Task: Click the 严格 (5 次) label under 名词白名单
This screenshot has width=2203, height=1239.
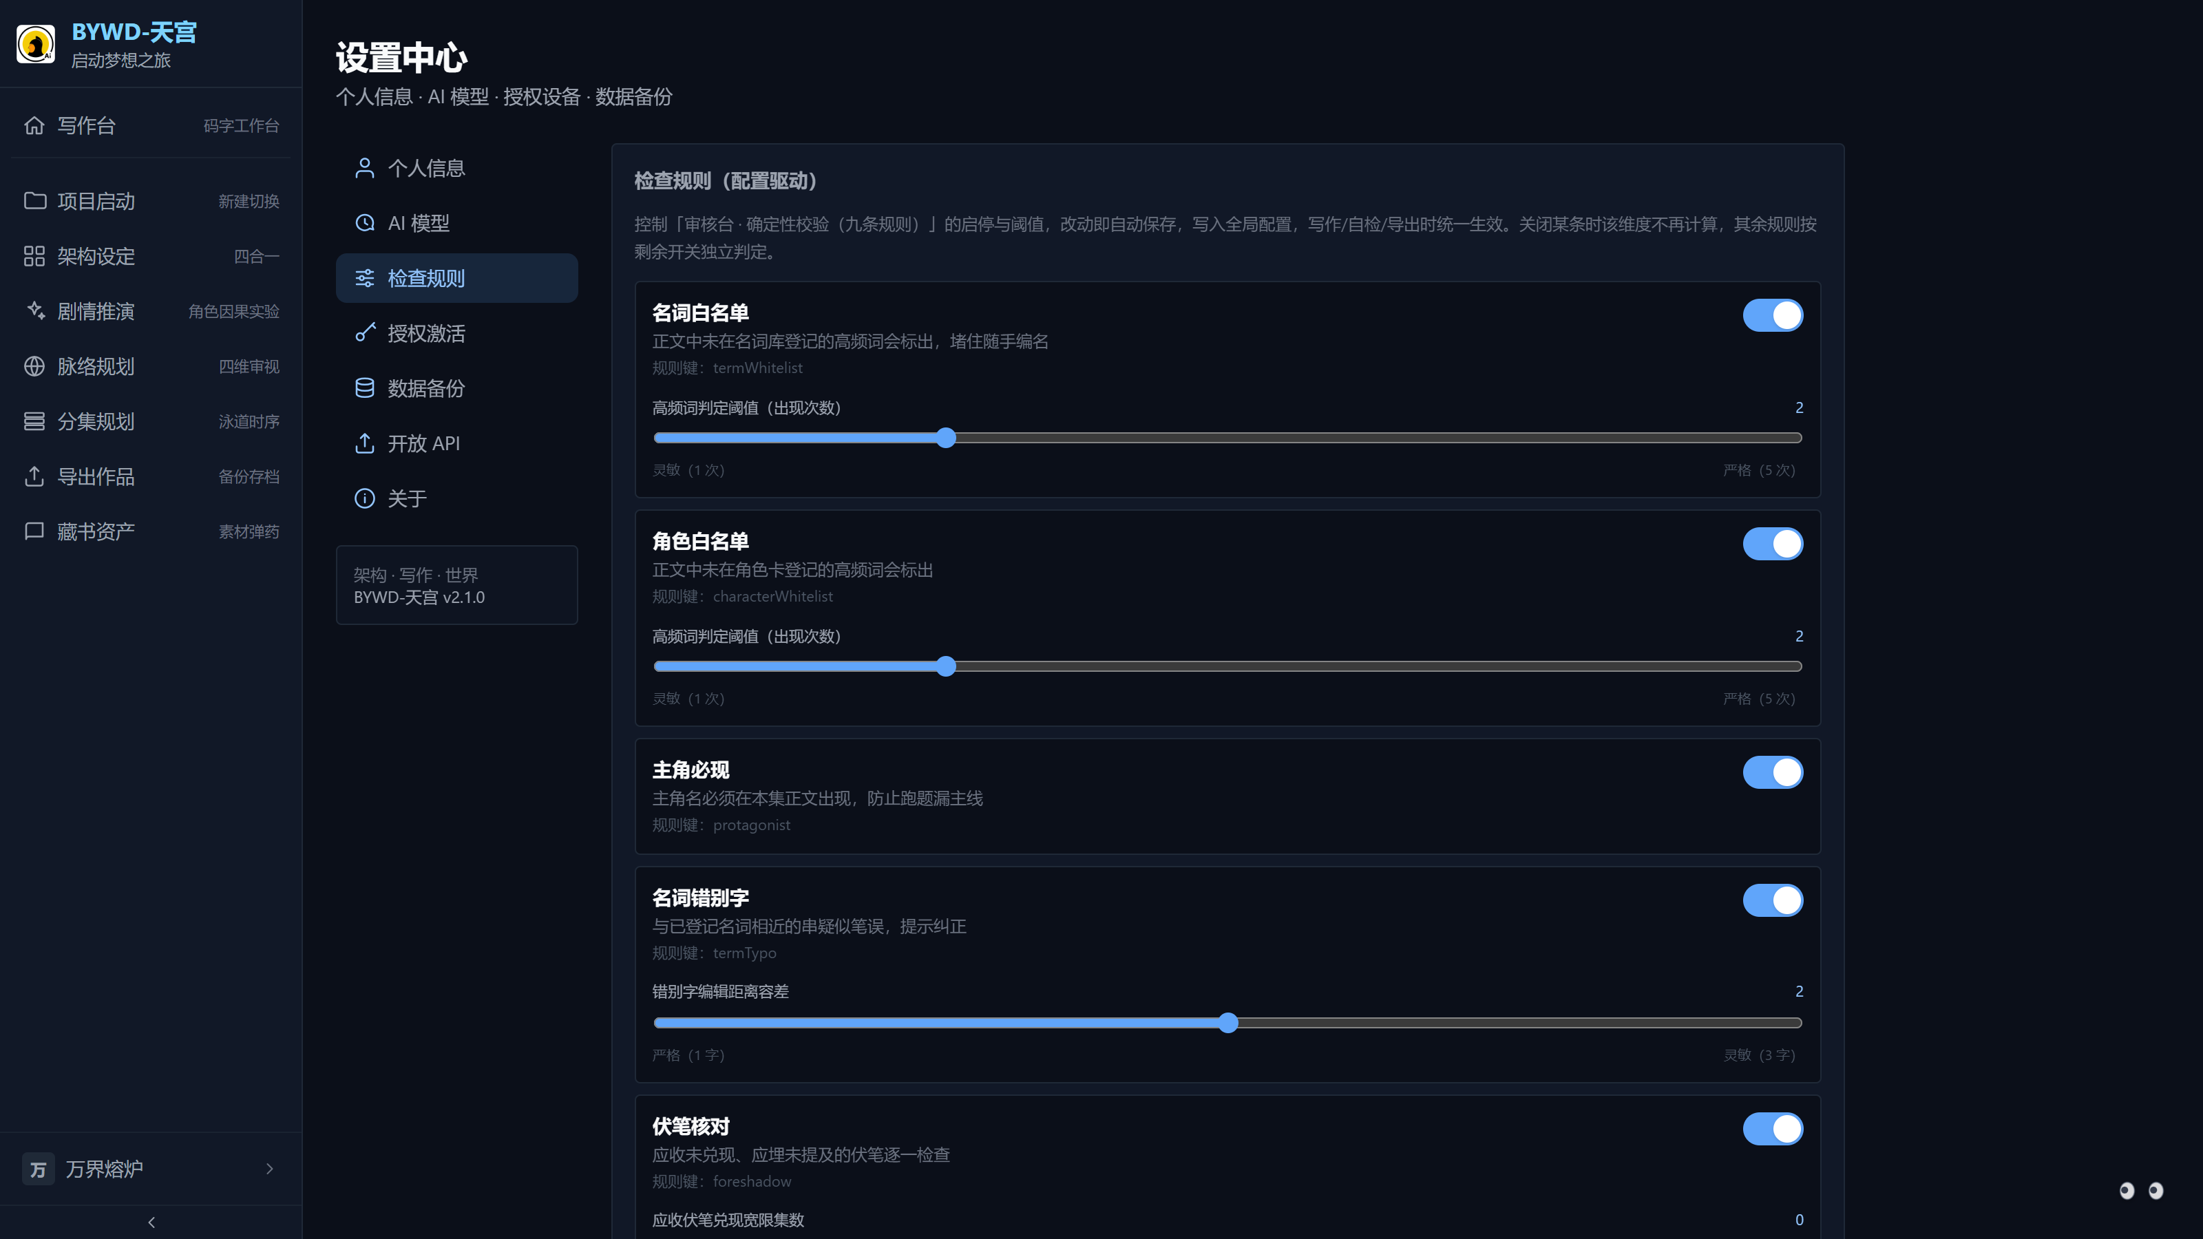Action: (1759, 470)
